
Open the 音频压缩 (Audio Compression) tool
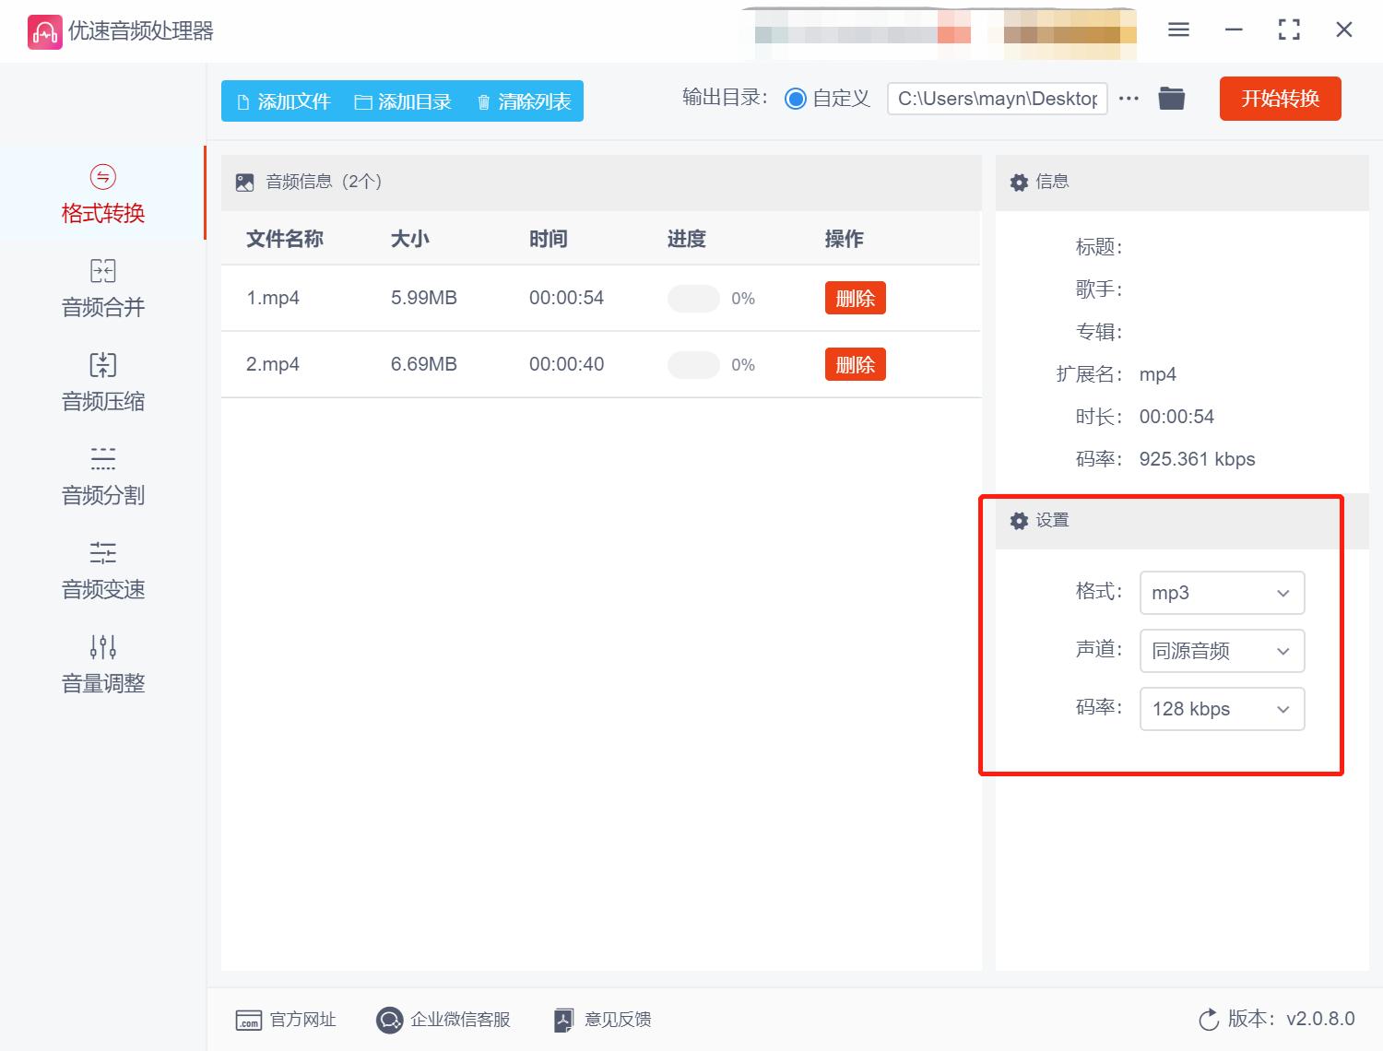(101, 380)
